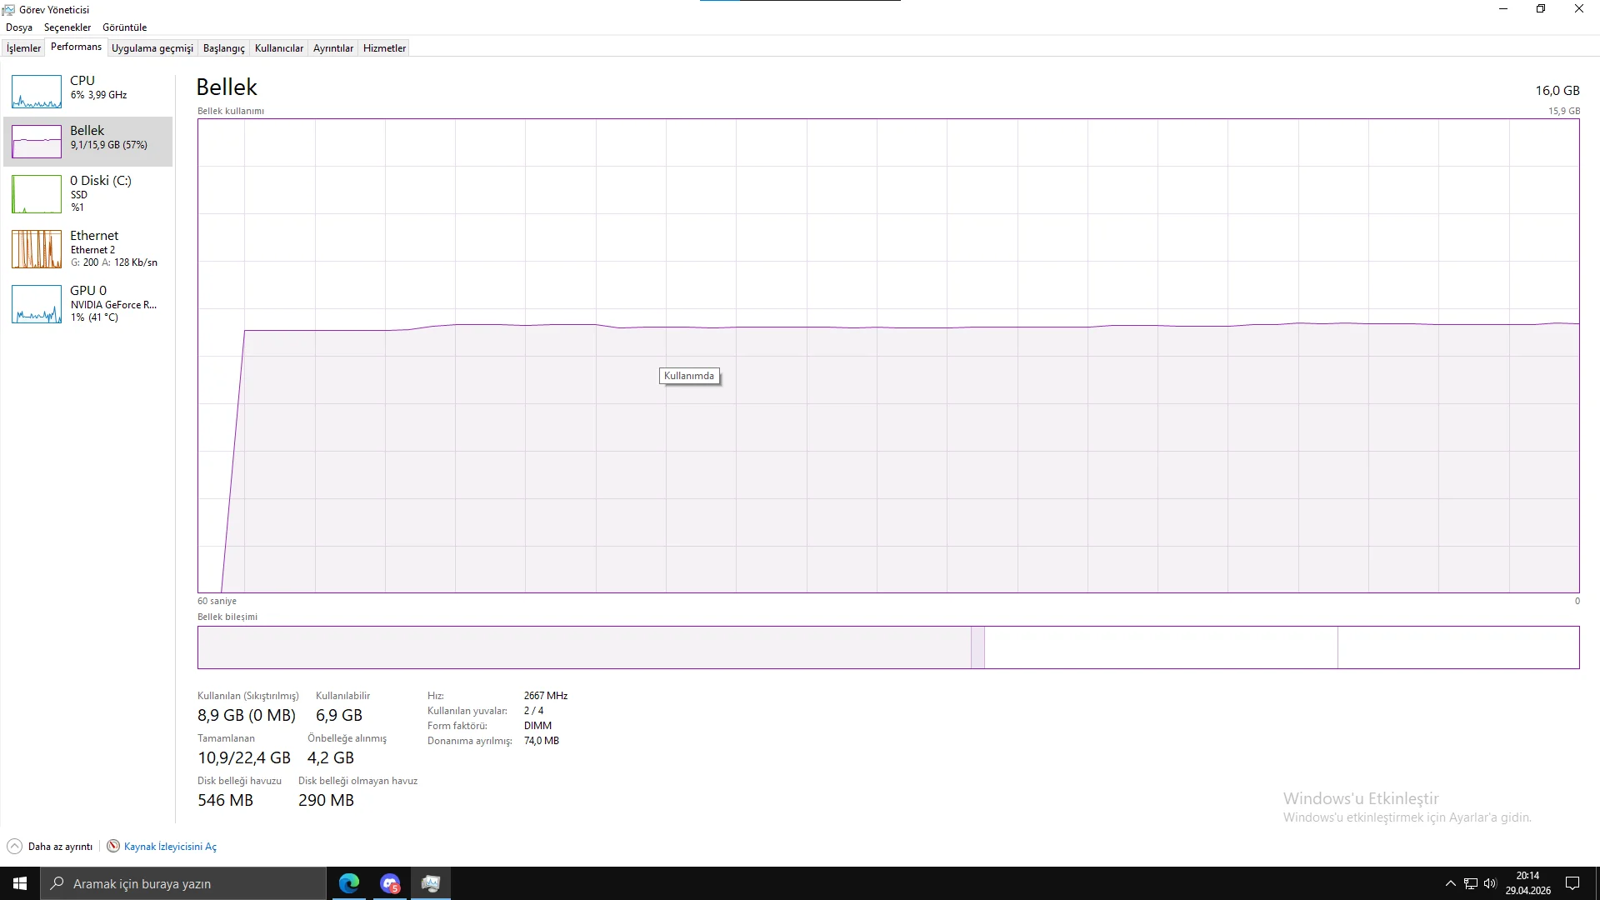1600x900 pixels.
Task: Click the Microsoft Edge taskbar icon
Action: [x=349, y=883]
